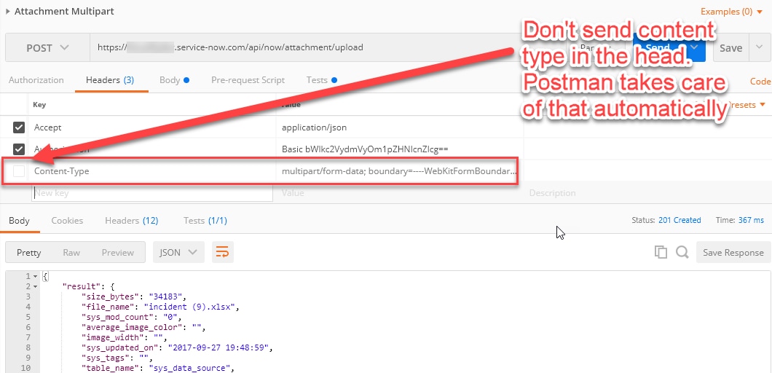
Task: Select the Headers (3) request tab
Action: pyautogui.click(x=110, y=80)
